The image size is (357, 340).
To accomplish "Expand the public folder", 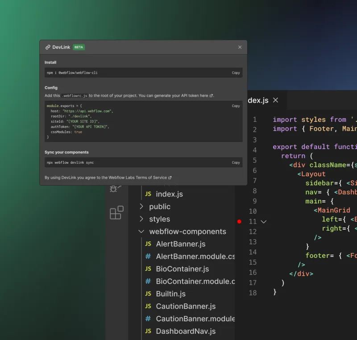I will pyautogui.click(x=141, y=206).
